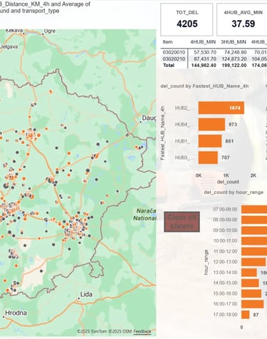Click the hour_range vertical axis title

(206, 262)
